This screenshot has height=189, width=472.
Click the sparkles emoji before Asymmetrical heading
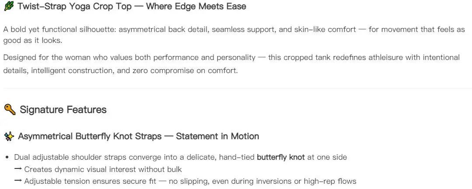click(9, 136)
